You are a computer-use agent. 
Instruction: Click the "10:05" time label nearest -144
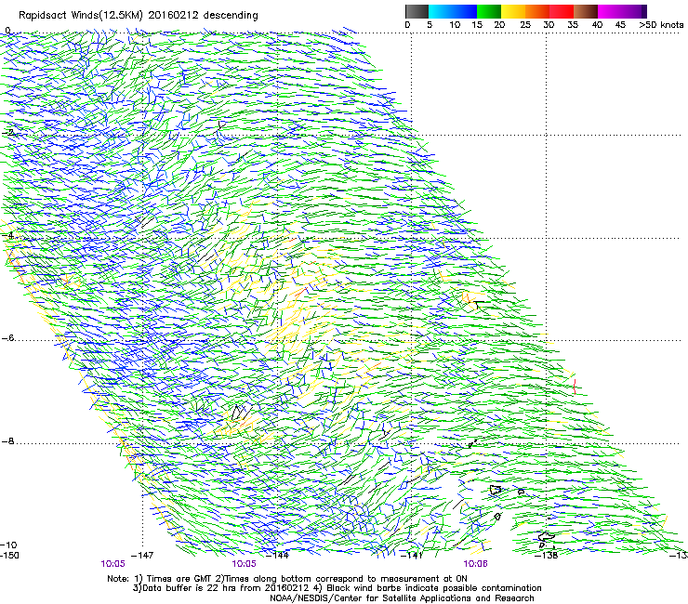point(244,564)
